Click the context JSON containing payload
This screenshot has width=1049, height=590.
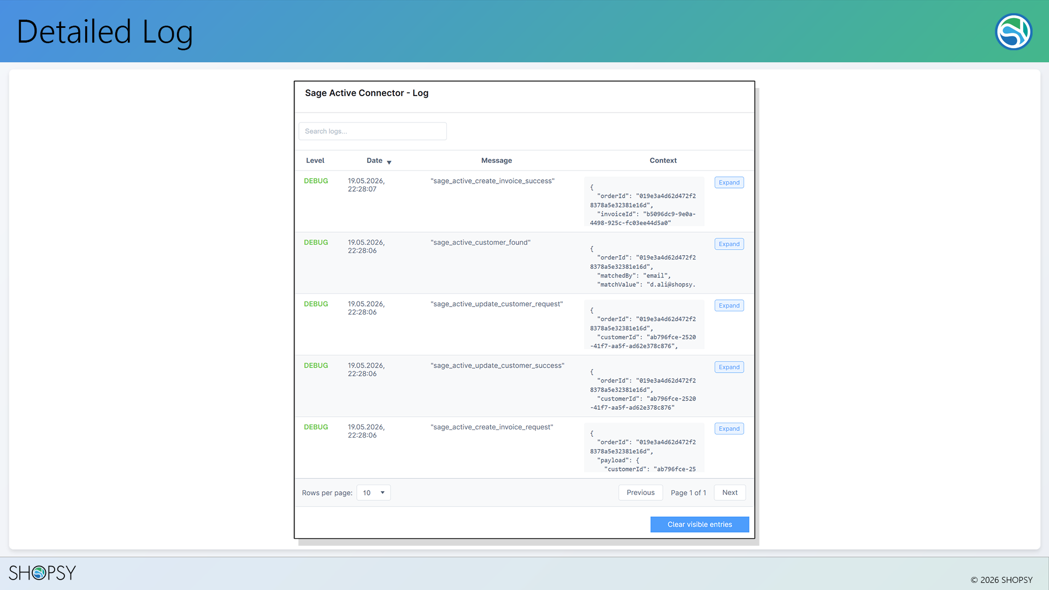coord(644,447)
